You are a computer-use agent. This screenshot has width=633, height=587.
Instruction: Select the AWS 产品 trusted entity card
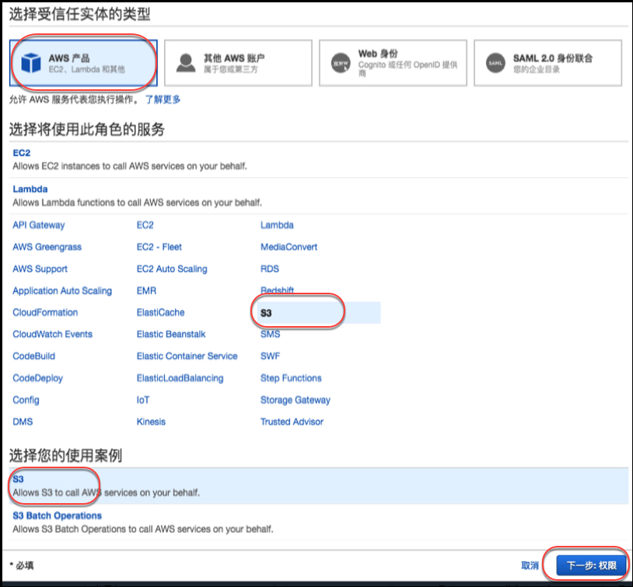[x=83, y=63]
